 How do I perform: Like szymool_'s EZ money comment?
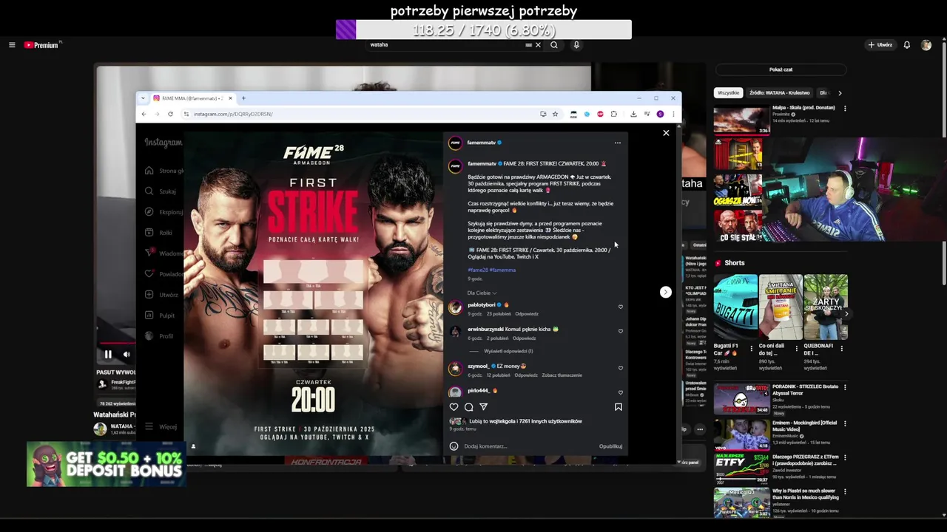(621, 368)
